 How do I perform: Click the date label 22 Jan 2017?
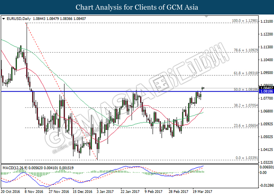click(x=130, y=192)
